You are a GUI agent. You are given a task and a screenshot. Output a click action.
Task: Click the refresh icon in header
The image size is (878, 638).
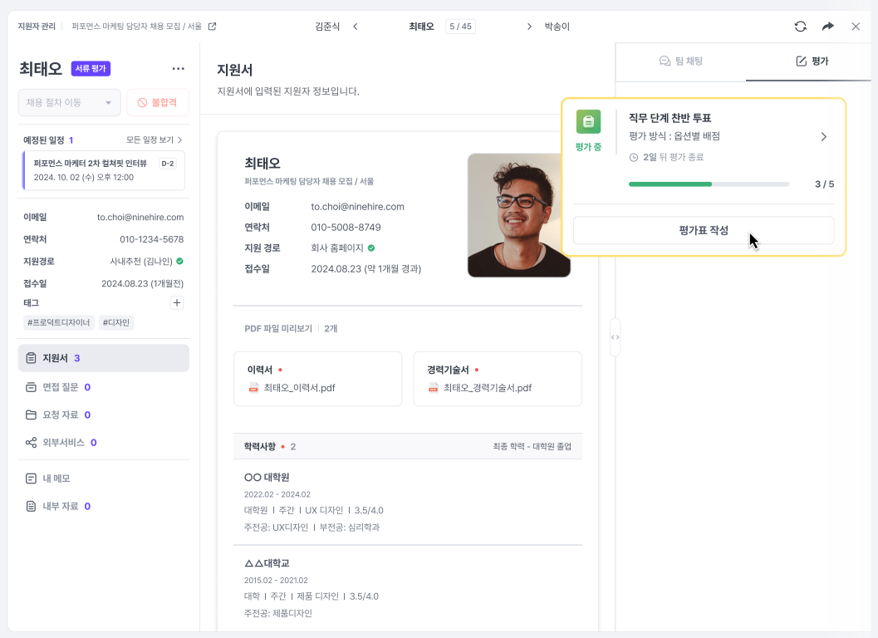[x=800, y=27]
